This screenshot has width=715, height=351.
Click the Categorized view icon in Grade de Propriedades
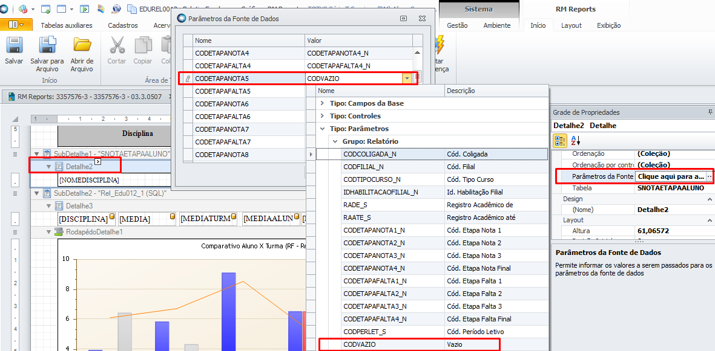coord(560,140)
